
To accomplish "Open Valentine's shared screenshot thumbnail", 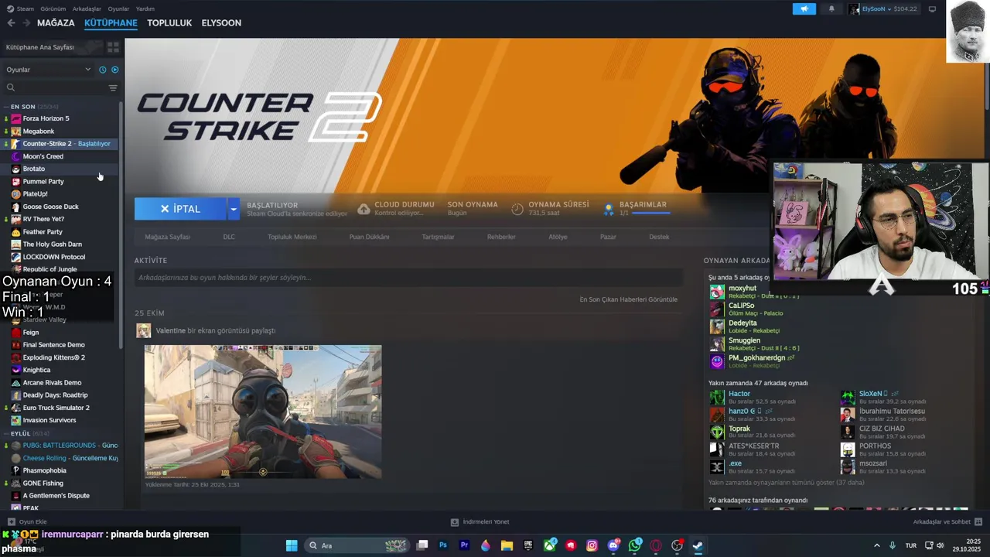I will coord(263,412).
